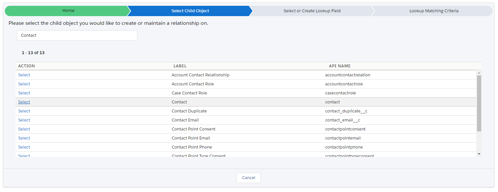The width and height of the screenshot is (498, 192).
Task: Select the Contact Point Consent object
Action: pyautogui.click(x=24, y=129)
